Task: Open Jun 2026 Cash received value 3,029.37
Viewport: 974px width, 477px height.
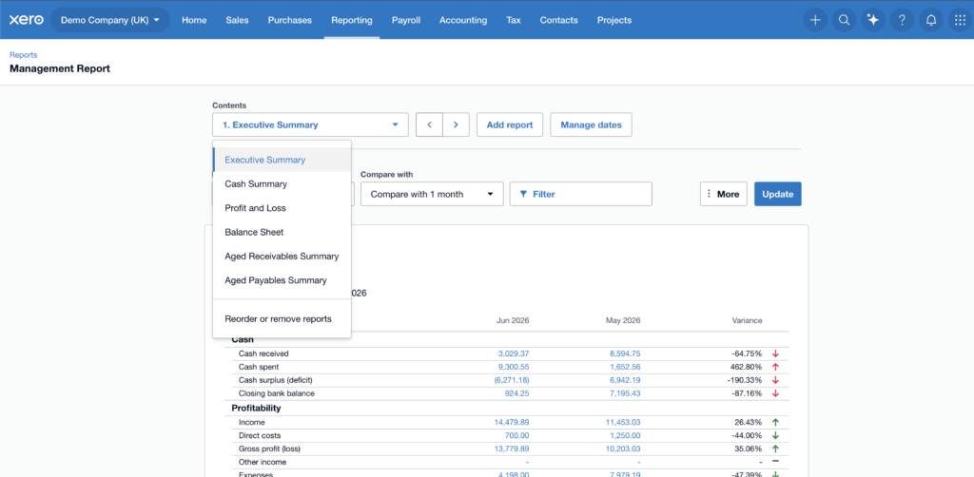Action: (x=514, y=353)
